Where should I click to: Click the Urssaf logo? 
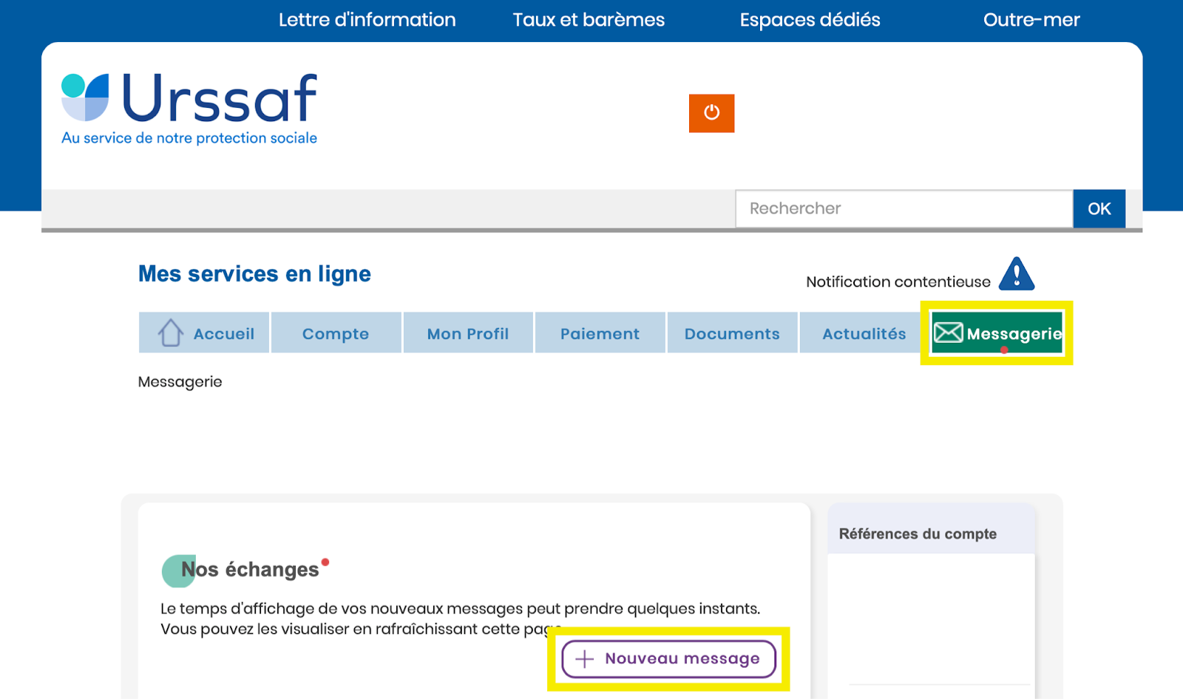tap(189, 108)
